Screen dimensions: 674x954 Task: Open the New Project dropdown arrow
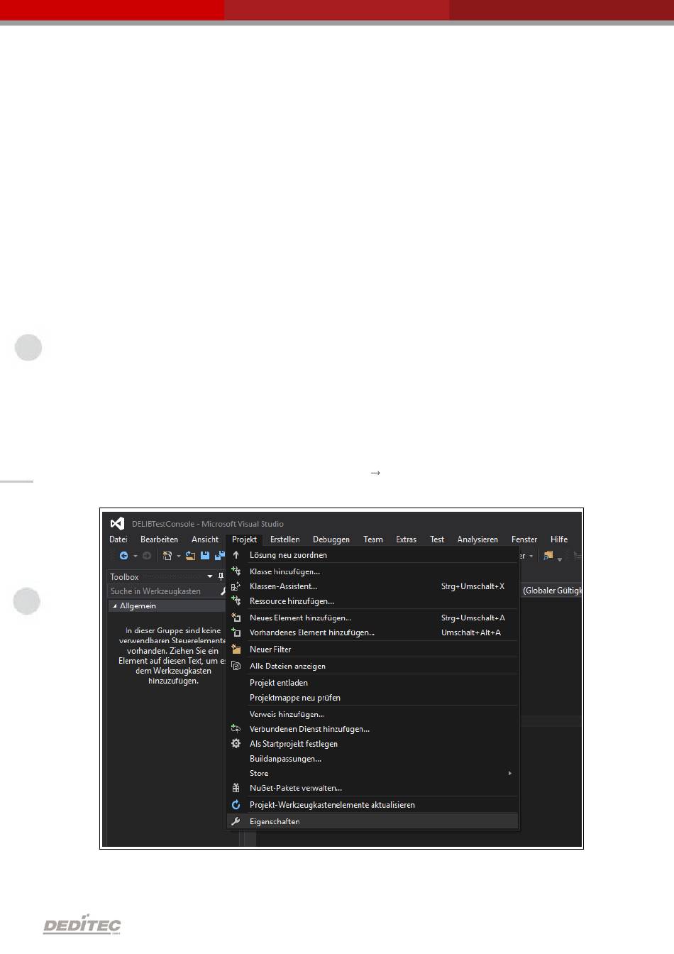coord(179,556)
